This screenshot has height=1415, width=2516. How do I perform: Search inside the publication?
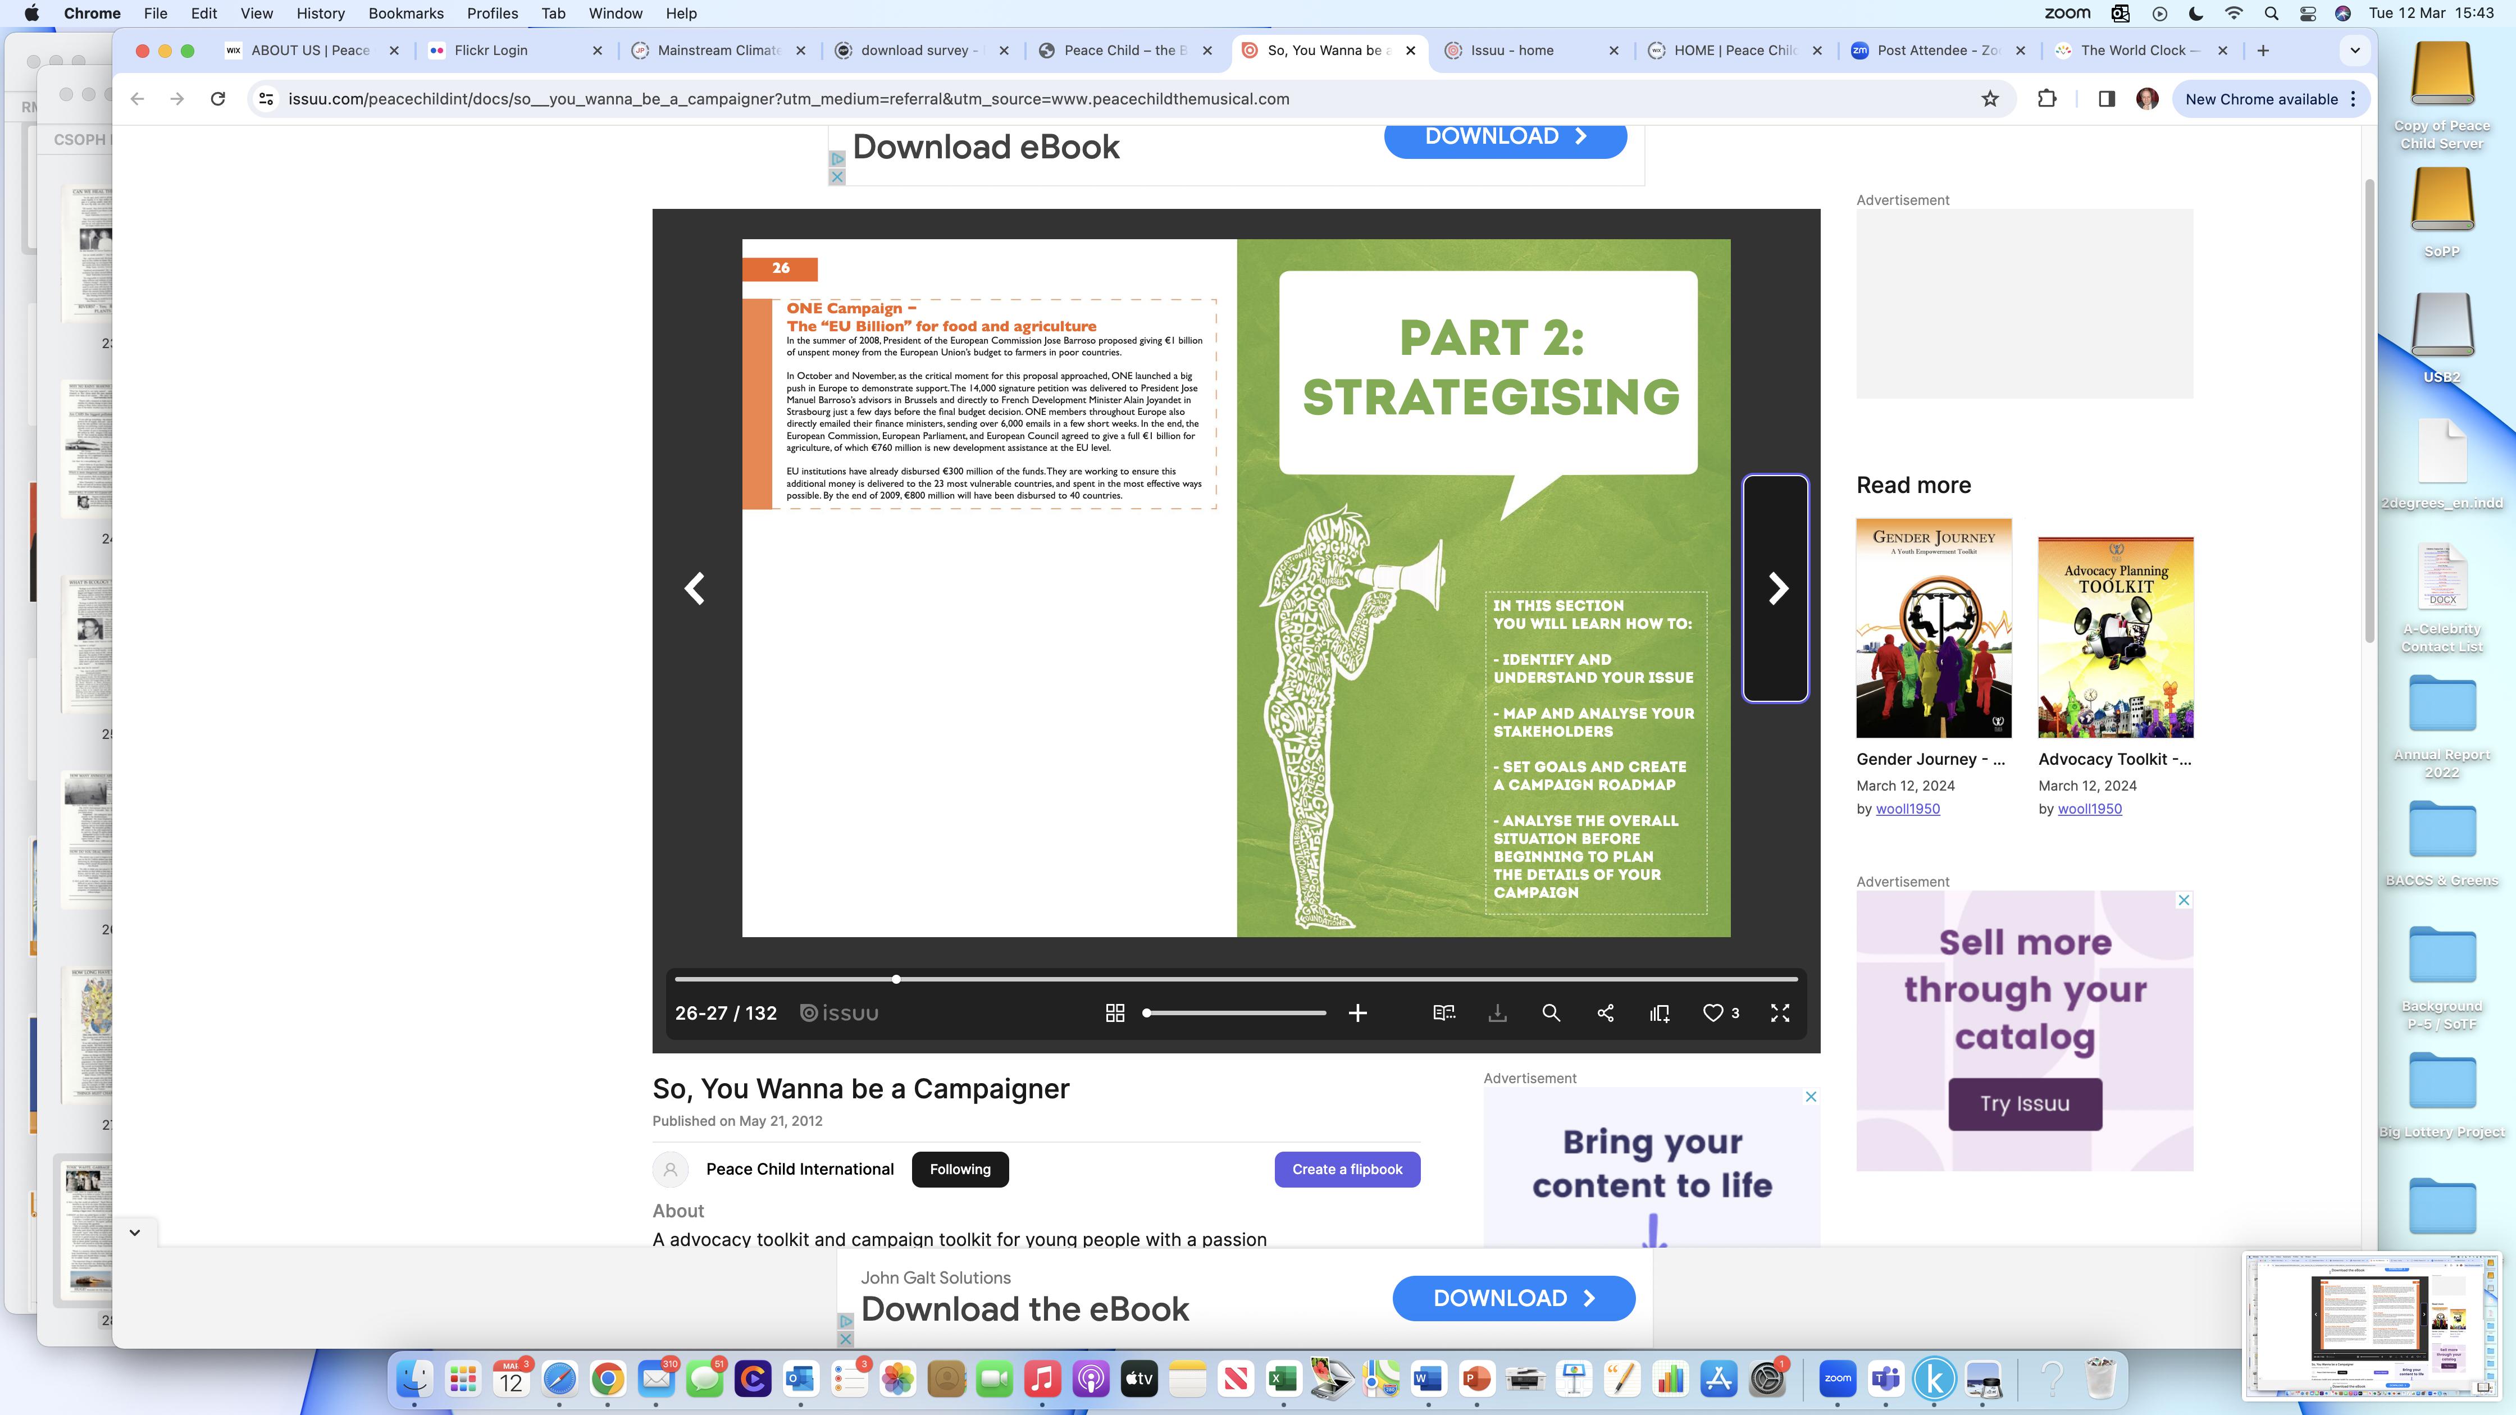tap(1550, 1012)
